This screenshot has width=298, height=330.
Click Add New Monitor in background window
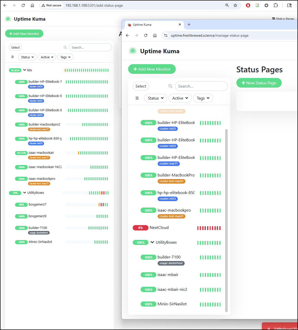tap(24, 34)
